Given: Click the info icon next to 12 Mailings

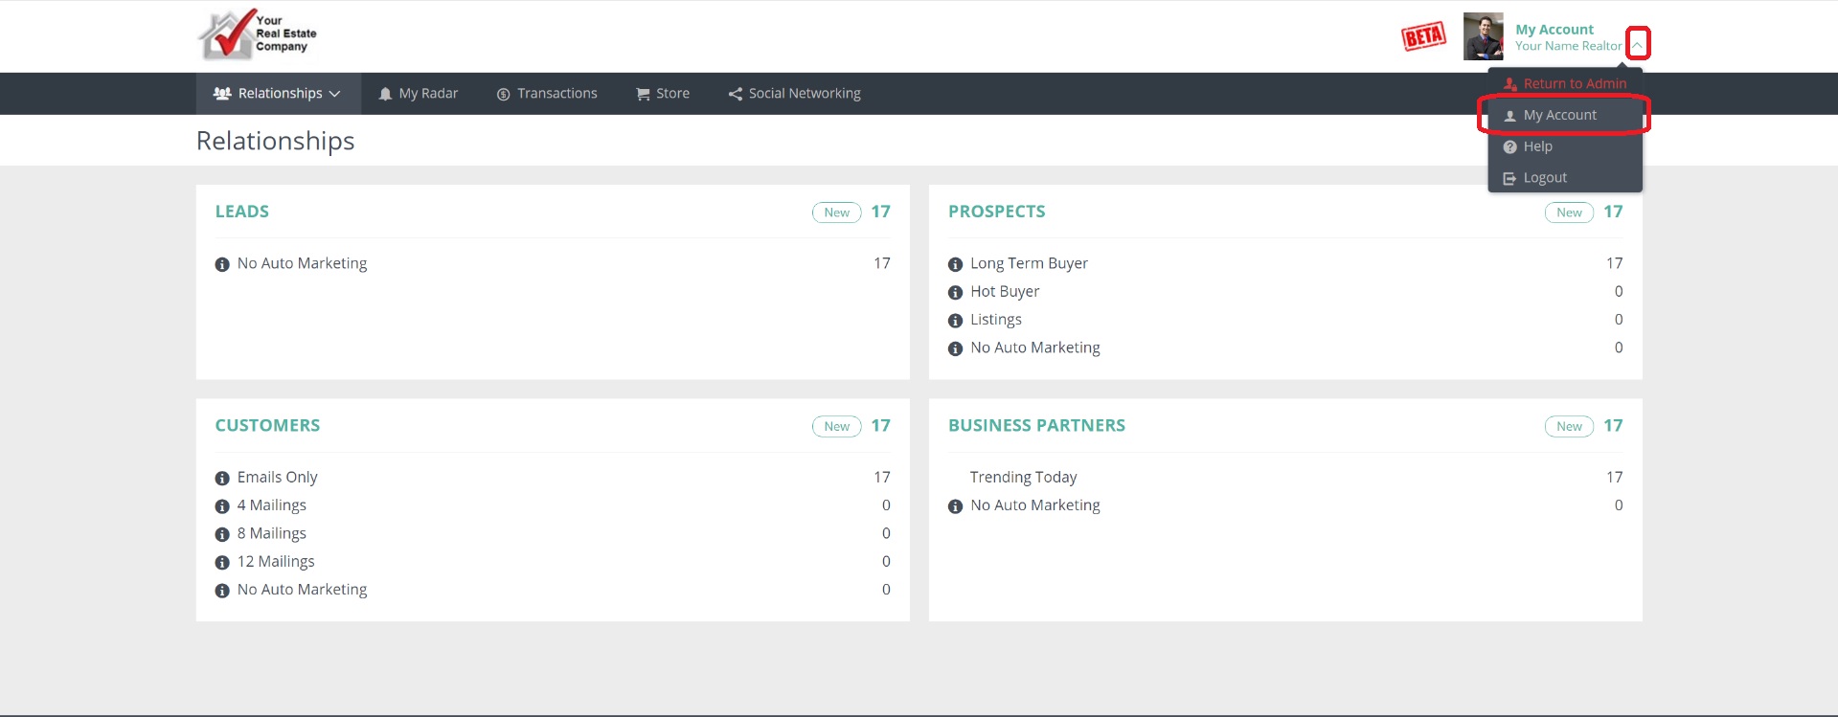Looking at the screenshot, I should [x=222, y=563].
